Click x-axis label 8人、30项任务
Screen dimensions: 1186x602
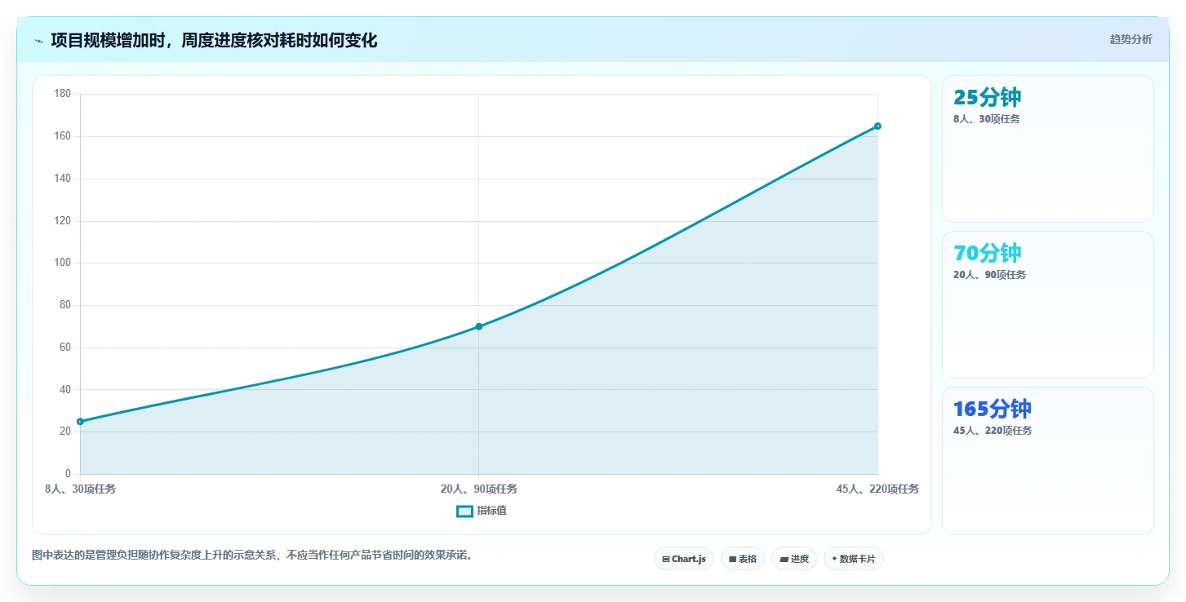coord(80,489)
